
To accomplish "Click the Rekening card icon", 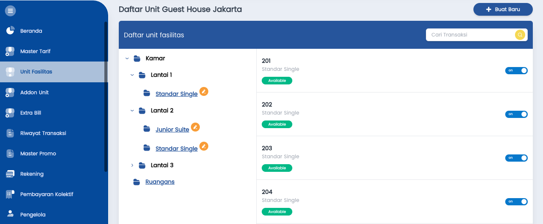I will click(x=10, y=174).
